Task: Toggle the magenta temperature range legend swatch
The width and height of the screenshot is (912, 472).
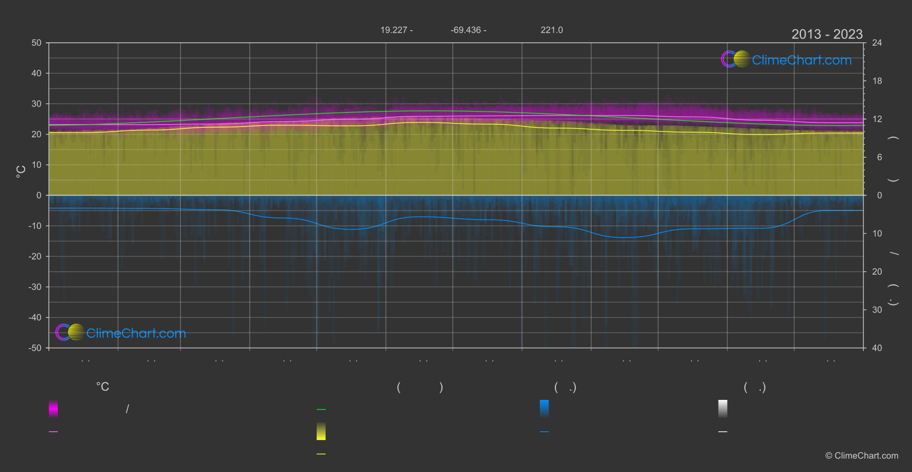Action: click(53, 408)
